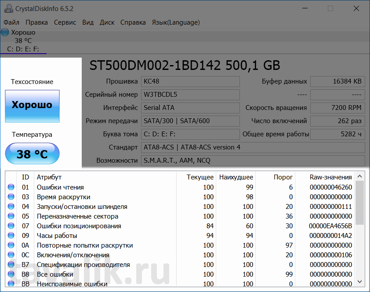Screen dimensions: 370x292
Task: Click the total hours field 5282 ч
Action: 337,134
